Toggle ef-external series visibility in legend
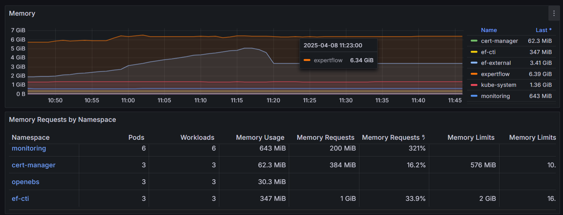Viewport: 563px width, 215px height. (496, 63)
